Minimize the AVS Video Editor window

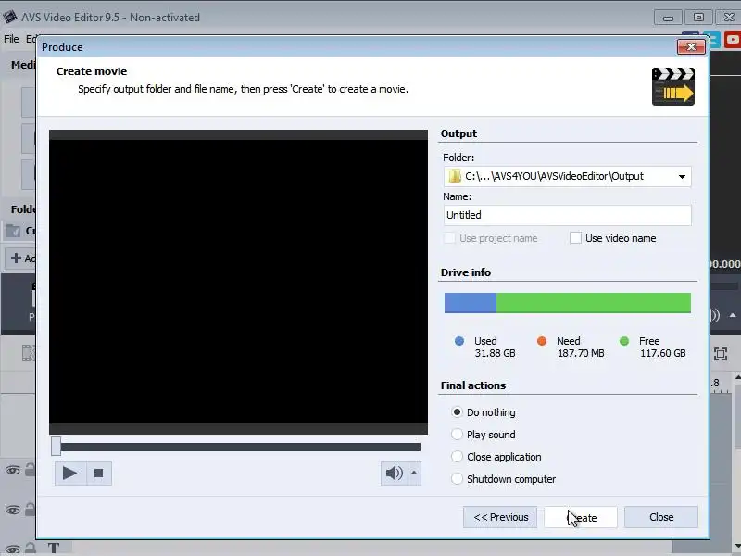click(668, 18)
